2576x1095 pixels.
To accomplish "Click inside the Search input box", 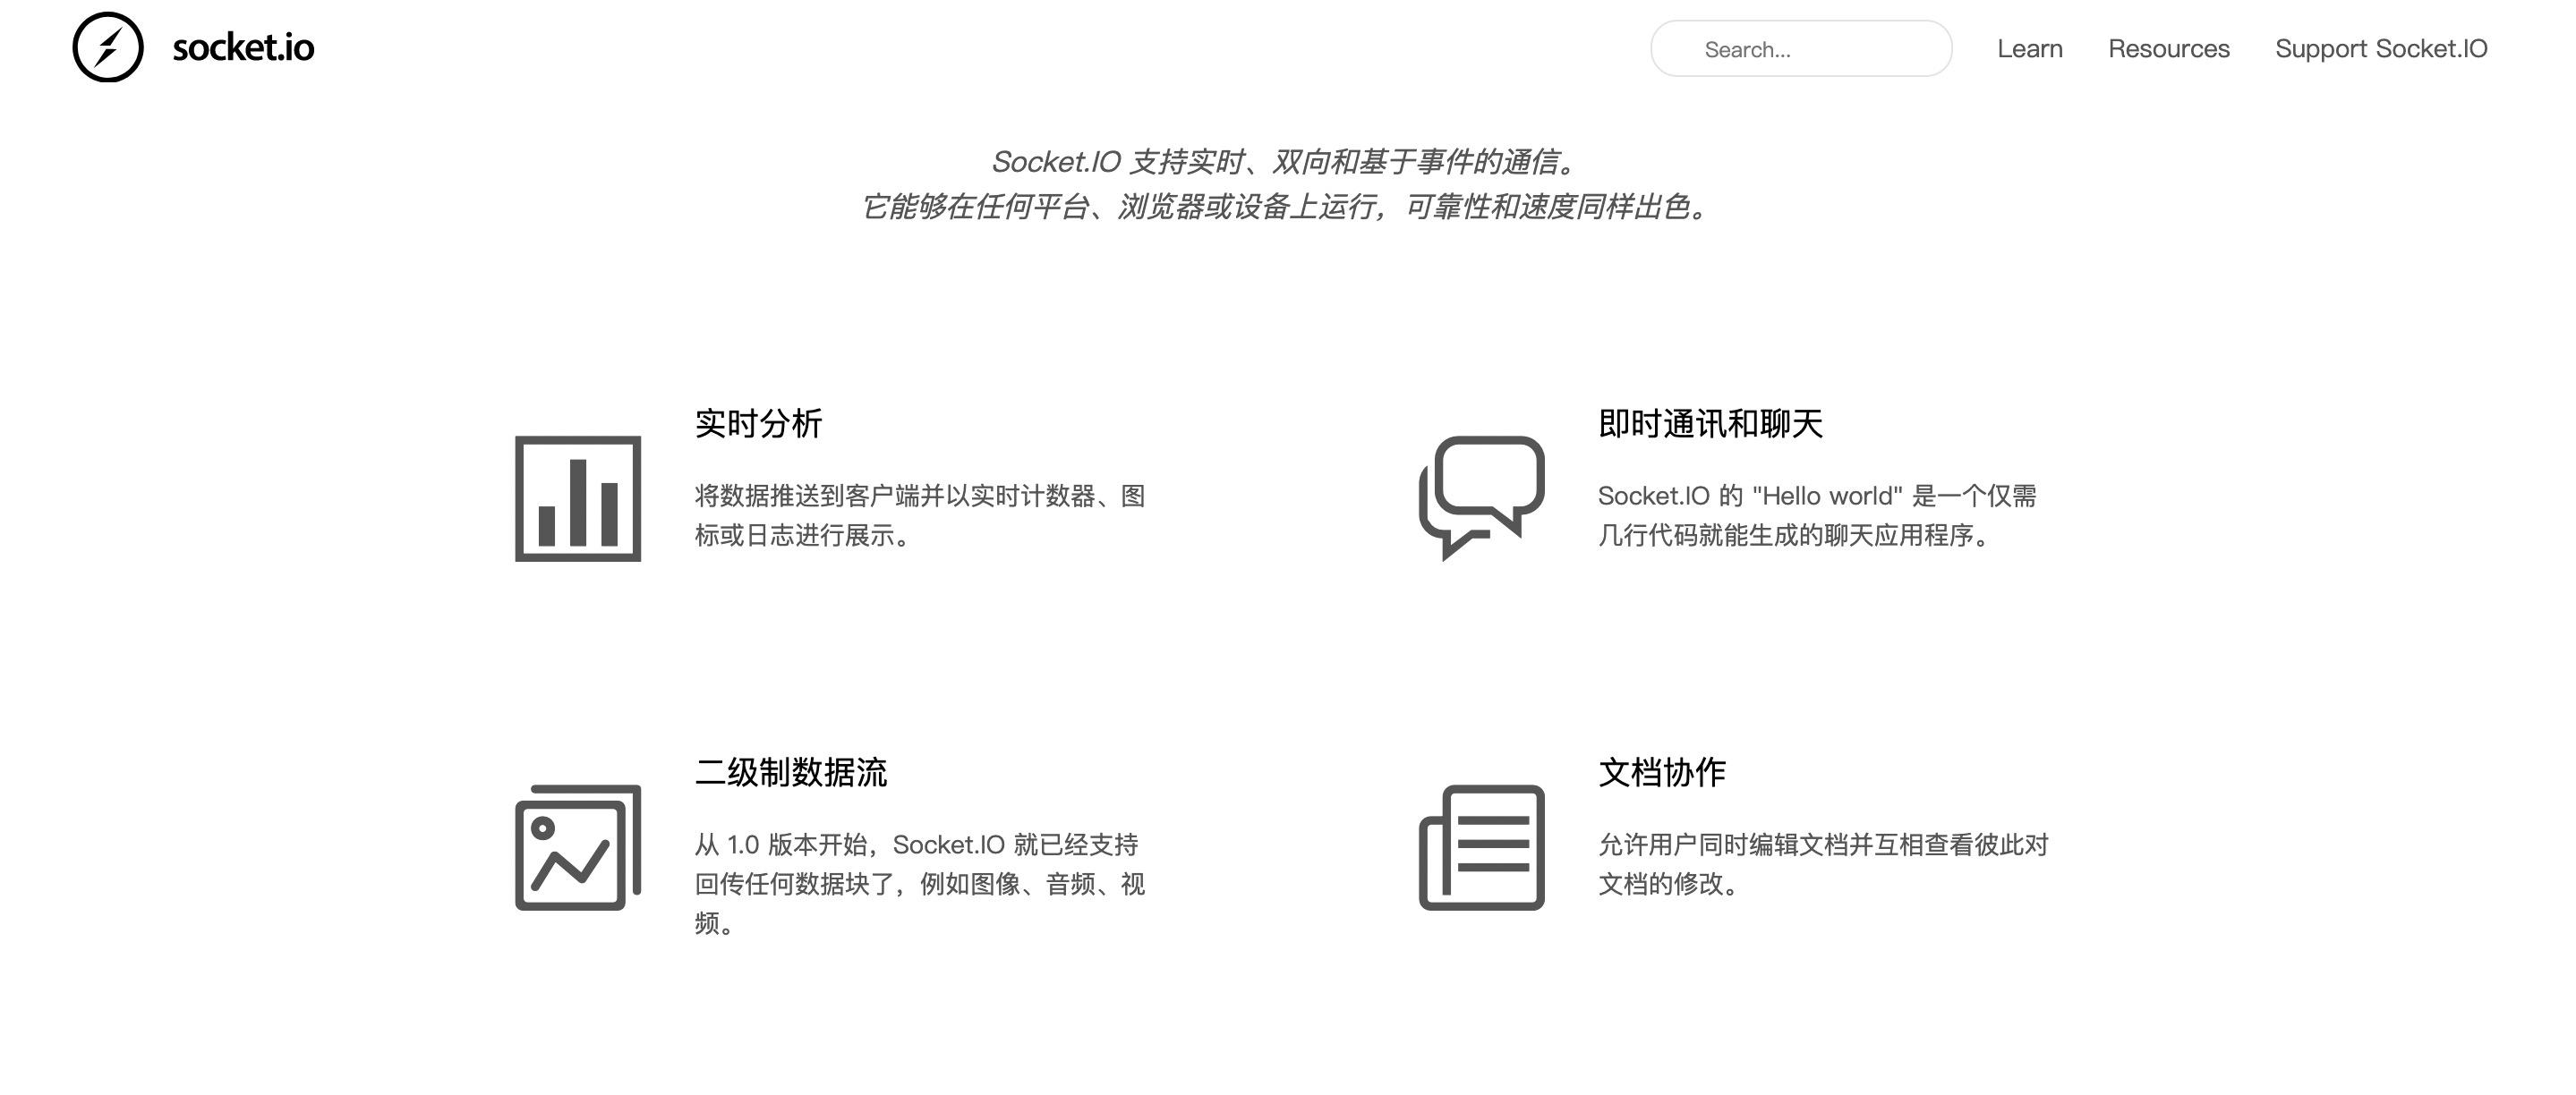I will pos(1800,49).
